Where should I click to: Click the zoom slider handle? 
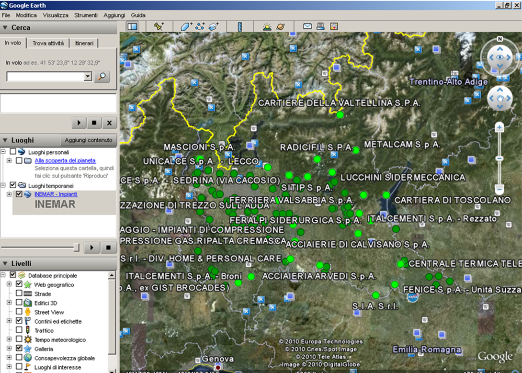point(499,158)
